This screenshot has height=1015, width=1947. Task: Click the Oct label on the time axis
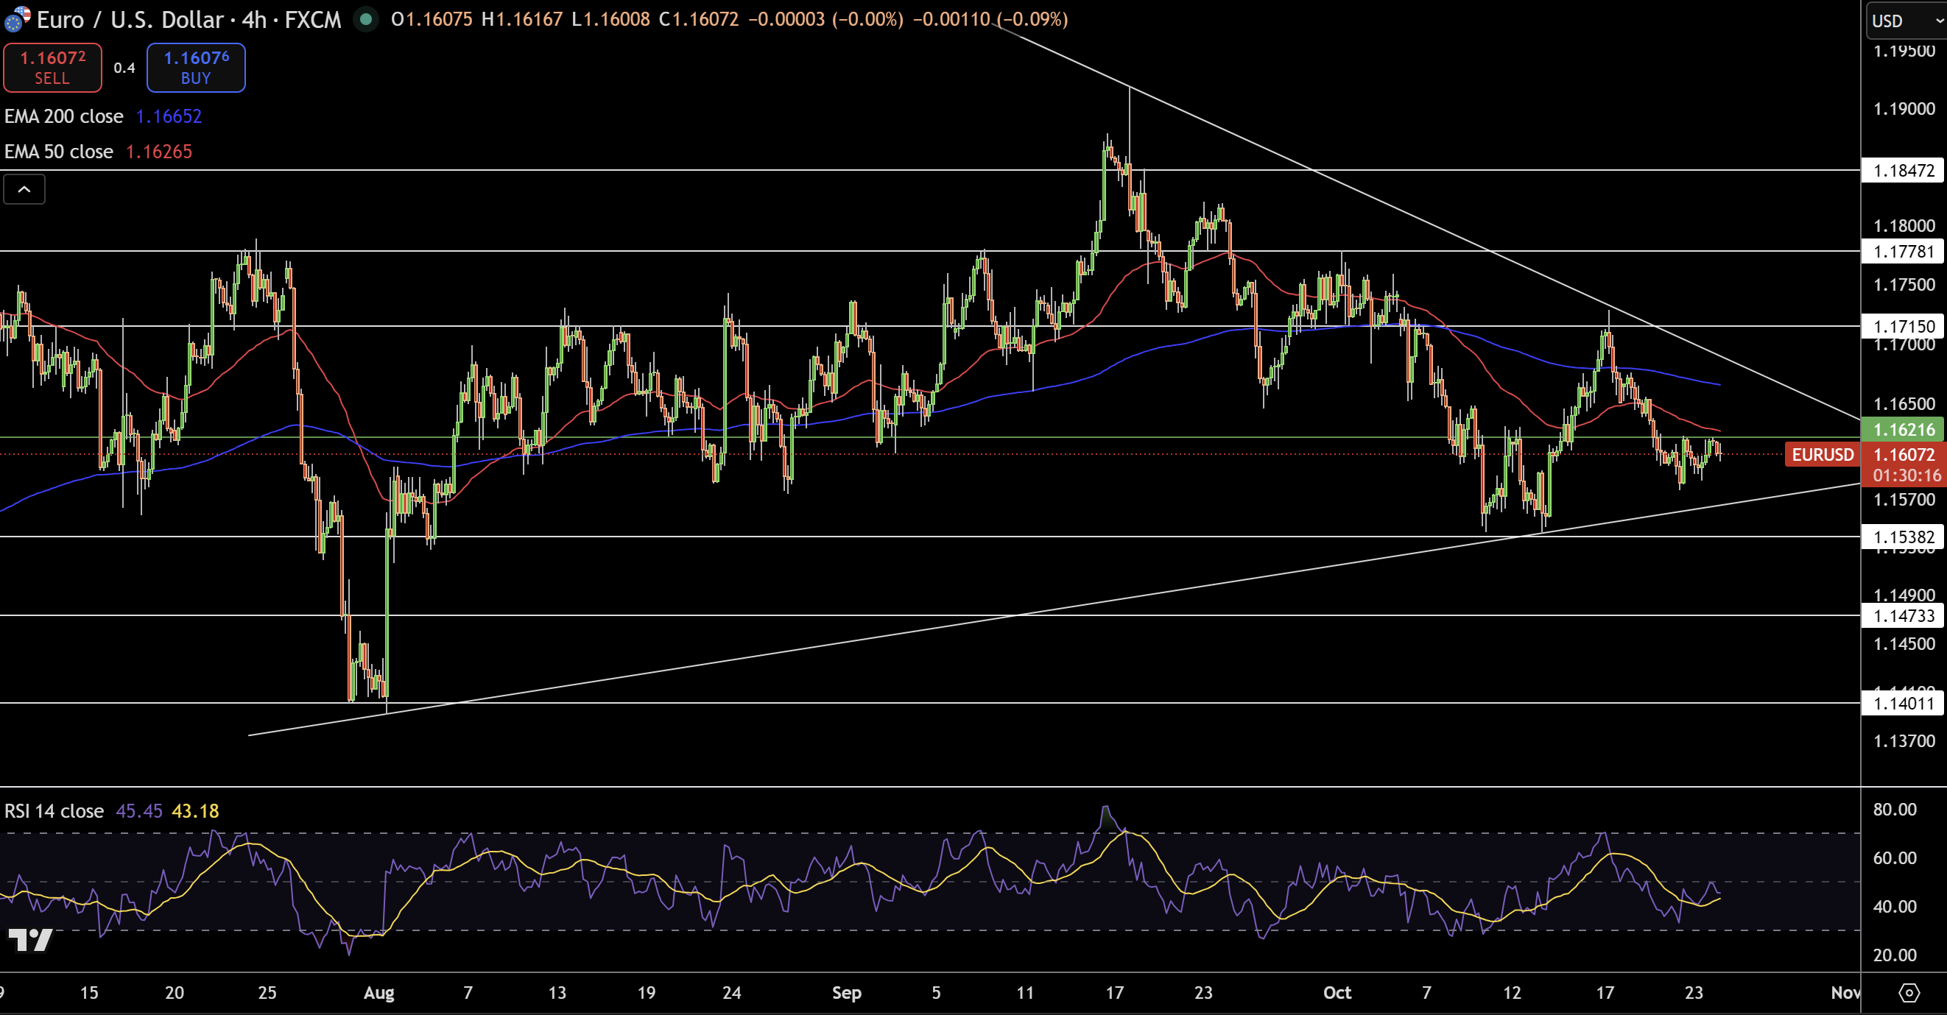tap(1337, 992)
